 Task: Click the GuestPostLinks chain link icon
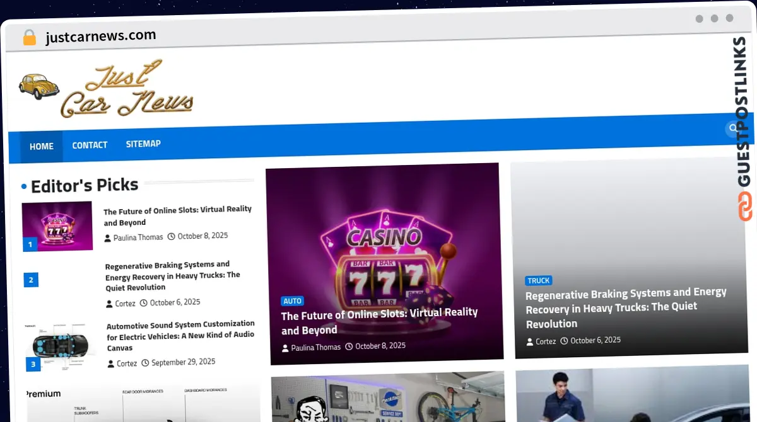click(745, 206)
